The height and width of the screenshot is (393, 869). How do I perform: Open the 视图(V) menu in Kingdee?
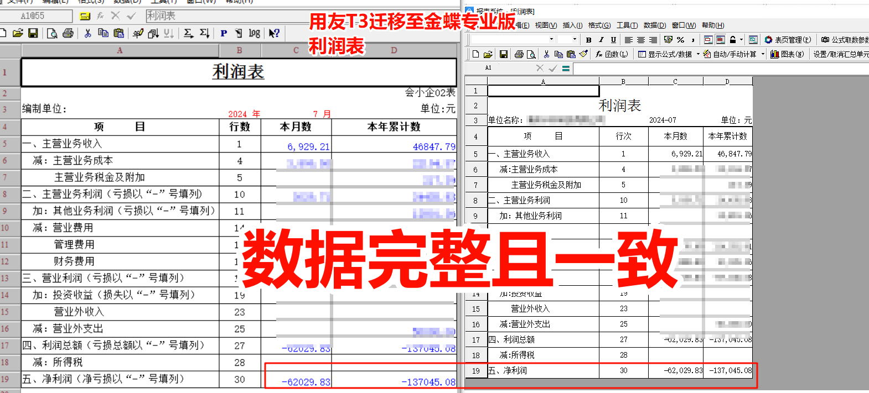click(546, 25)
